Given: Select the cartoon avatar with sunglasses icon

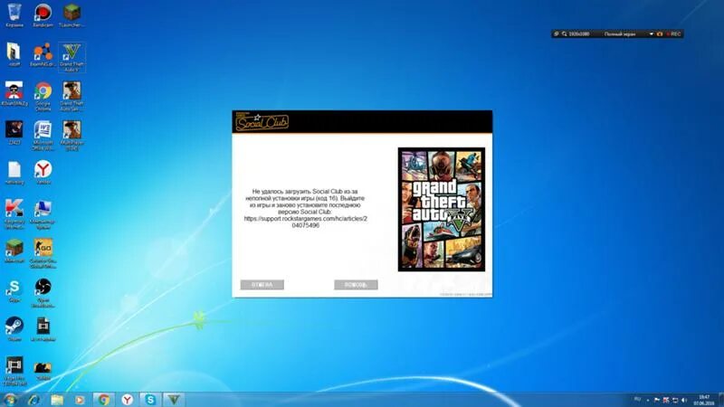Looking at the screenshot, I should click(x=14, y=94).
